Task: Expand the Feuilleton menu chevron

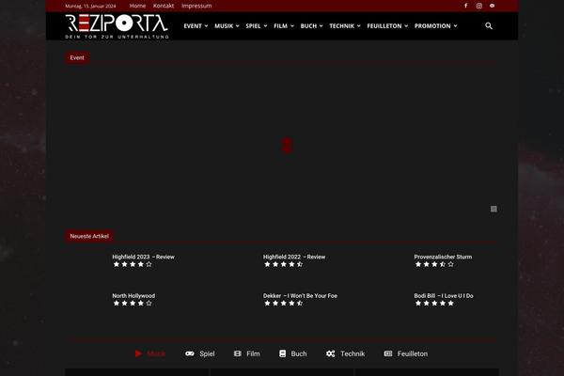Action: pyautogui.click(x=406, y=26)
